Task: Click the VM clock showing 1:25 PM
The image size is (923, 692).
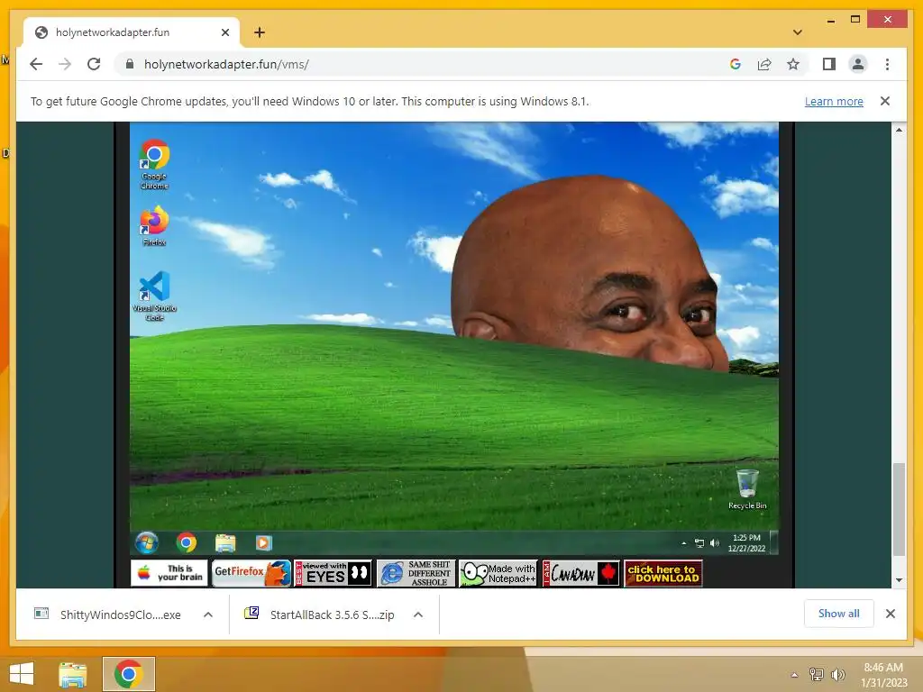Action: point(746,542)
